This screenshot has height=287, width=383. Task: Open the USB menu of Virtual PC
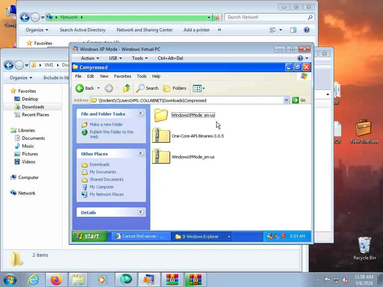(115, 58)
